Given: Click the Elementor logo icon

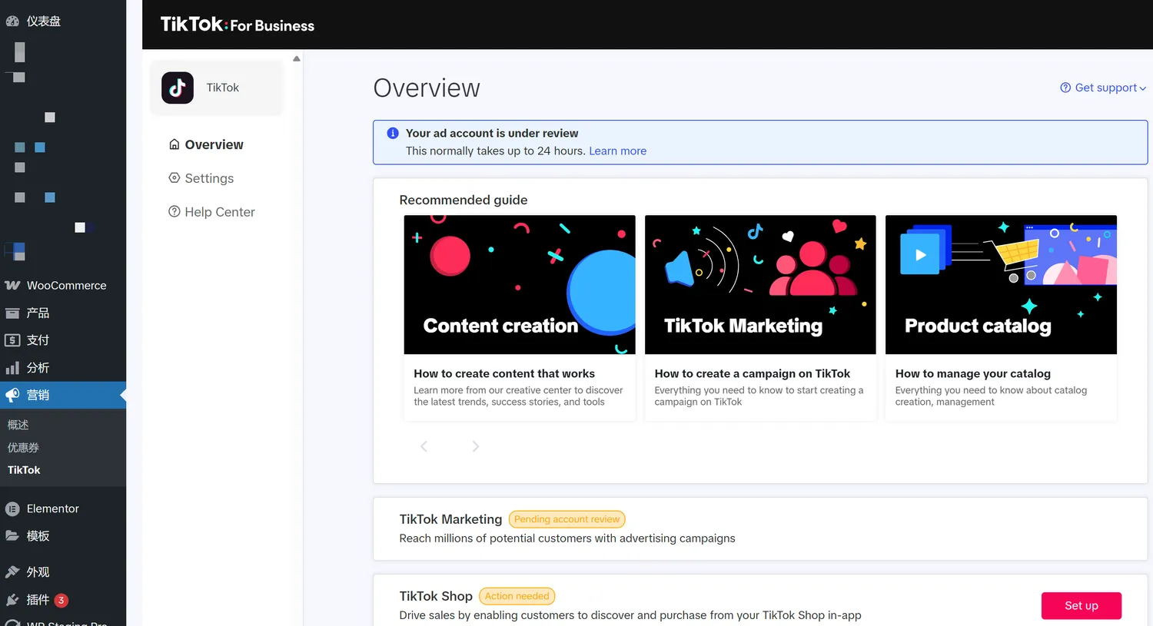Looking at the screenshot, I should pos(12,508).
